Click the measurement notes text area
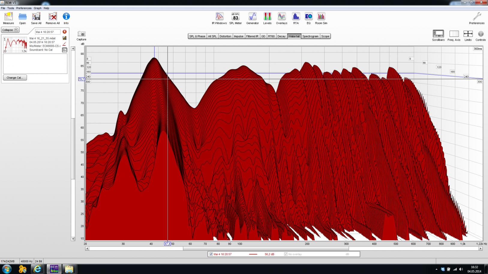 pos(35,63)
